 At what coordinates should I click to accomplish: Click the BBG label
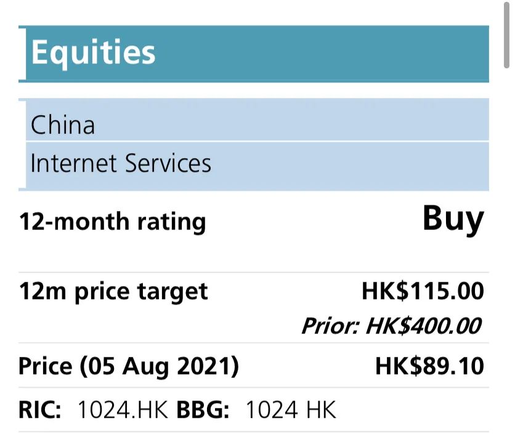point(203,410)
